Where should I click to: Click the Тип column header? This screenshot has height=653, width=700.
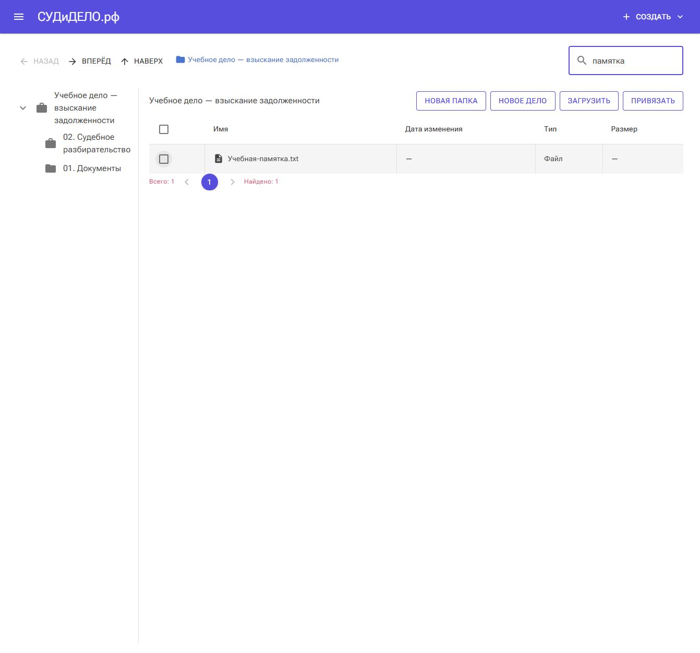pyautogui.click(x=550, y=129)
